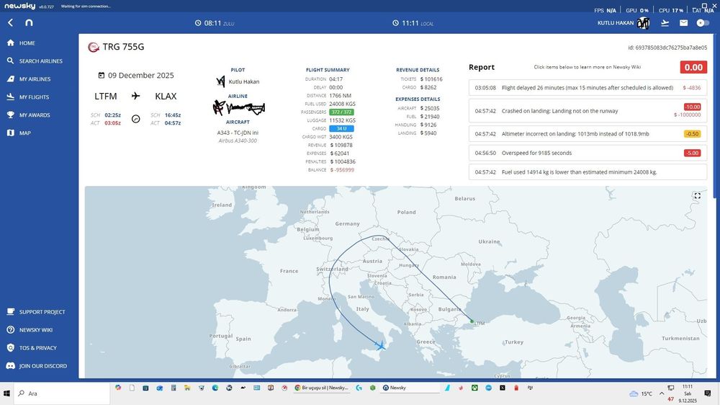Image resolution: width=720 pixels, height=405 pixels.
Task: Open the flight landing icon in header
Action: [x=665, y=23]
